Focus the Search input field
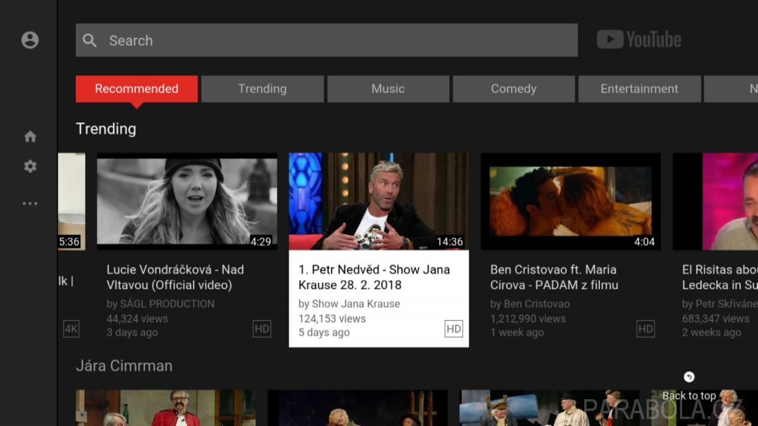The width and height of the screenshot is (758, 426). point(327,40)
